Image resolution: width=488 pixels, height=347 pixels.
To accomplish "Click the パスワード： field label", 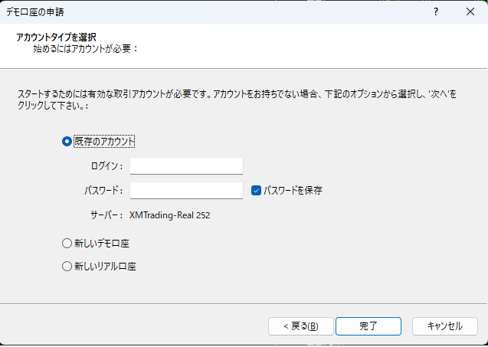I will pyautogui.click(x=103, y=190).
